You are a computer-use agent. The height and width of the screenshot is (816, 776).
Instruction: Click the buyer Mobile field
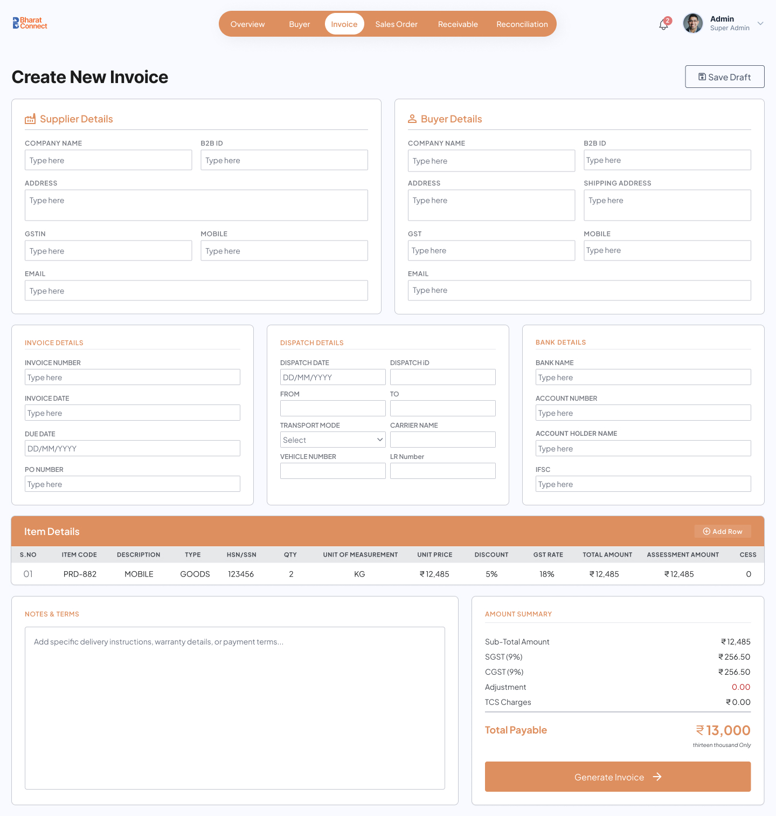pos(667,250)
